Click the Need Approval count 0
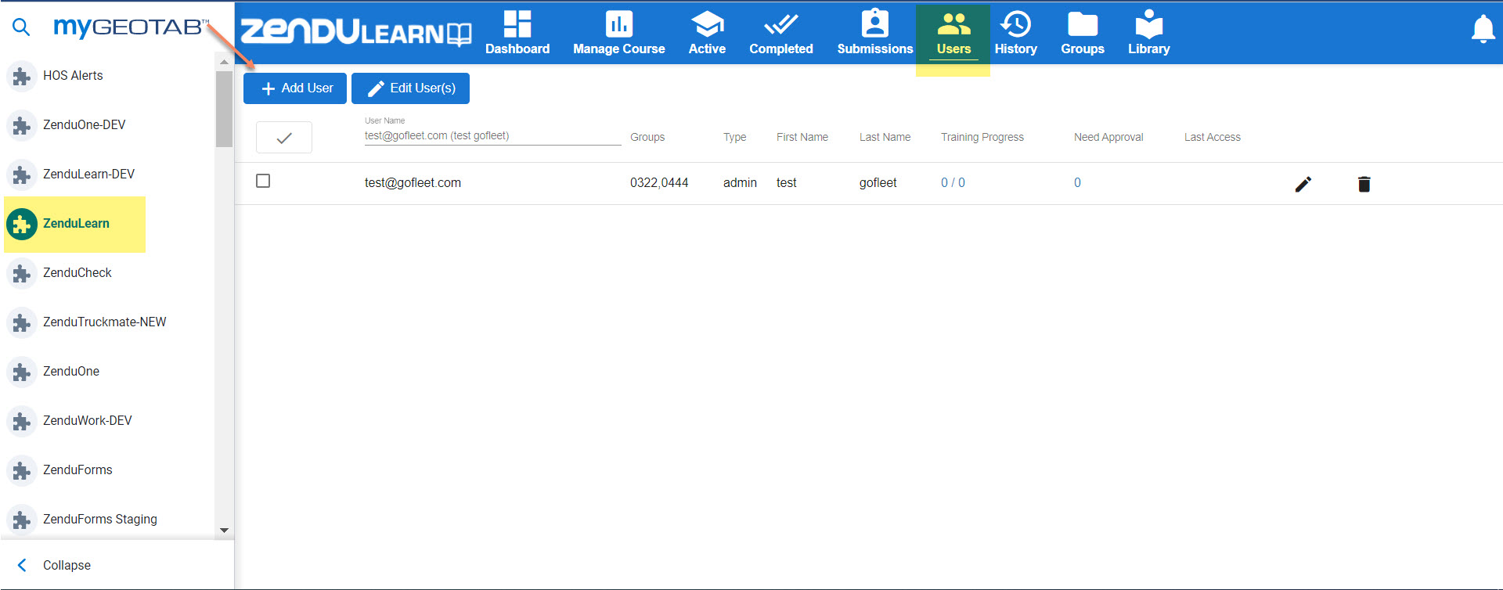Viewport: 1503px width, 590px height. pos(1077,182)
